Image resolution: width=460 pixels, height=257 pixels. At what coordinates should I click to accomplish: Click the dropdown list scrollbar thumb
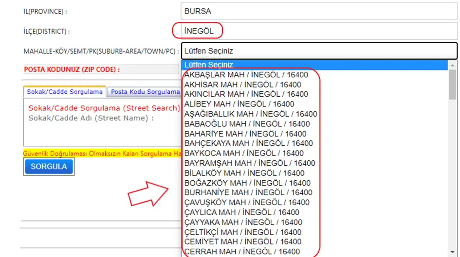coord(453,84)
